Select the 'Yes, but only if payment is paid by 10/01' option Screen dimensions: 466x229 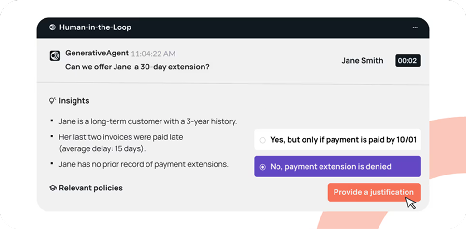click(x=337, y=139)
